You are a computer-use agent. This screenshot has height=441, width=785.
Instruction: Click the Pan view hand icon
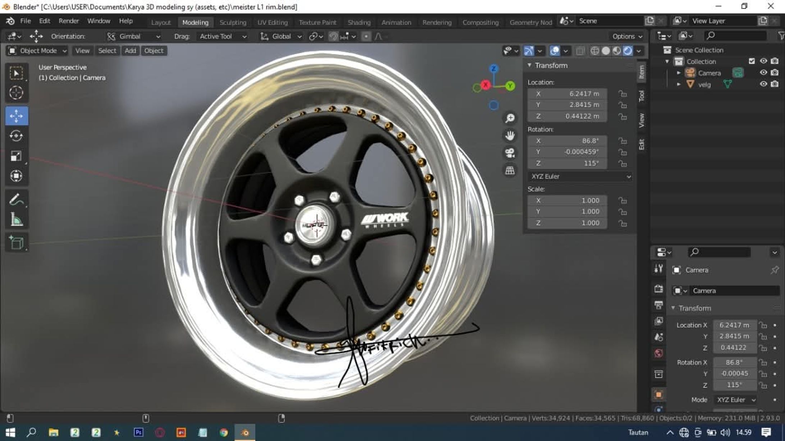pos(510,135)
